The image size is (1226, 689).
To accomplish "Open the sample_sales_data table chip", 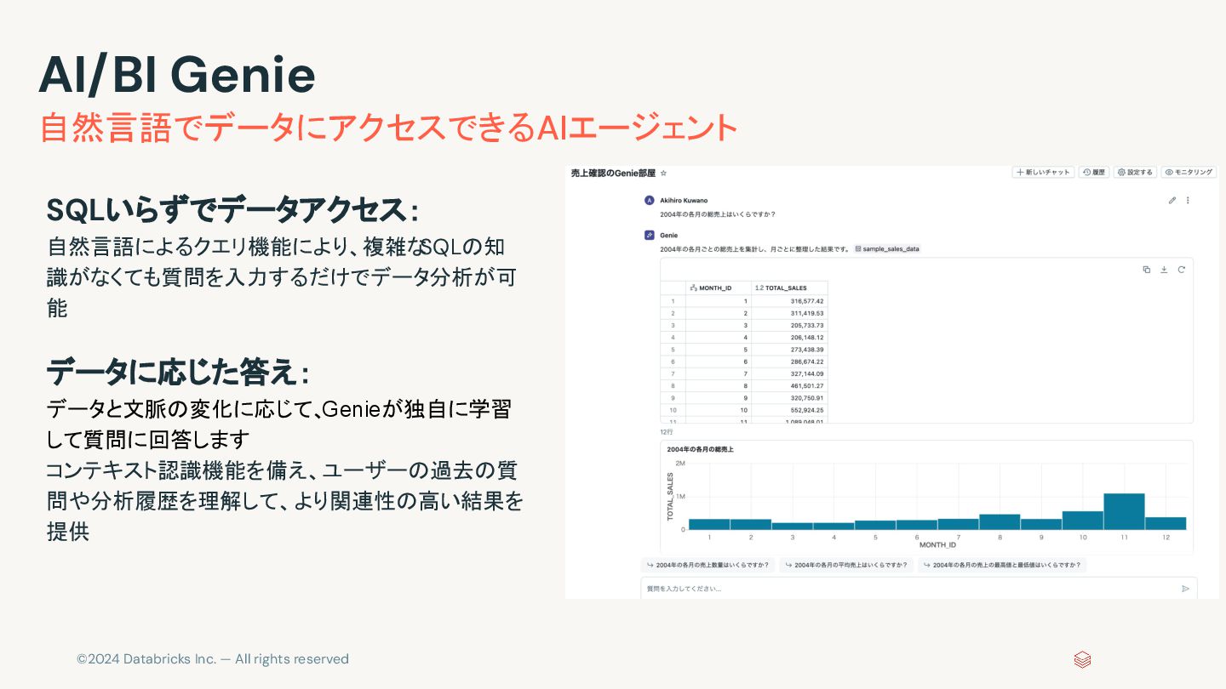I will [887, 249].
